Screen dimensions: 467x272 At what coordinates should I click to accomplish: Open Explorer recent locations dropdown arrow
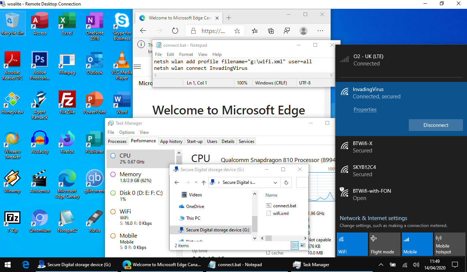pos(196,182)
